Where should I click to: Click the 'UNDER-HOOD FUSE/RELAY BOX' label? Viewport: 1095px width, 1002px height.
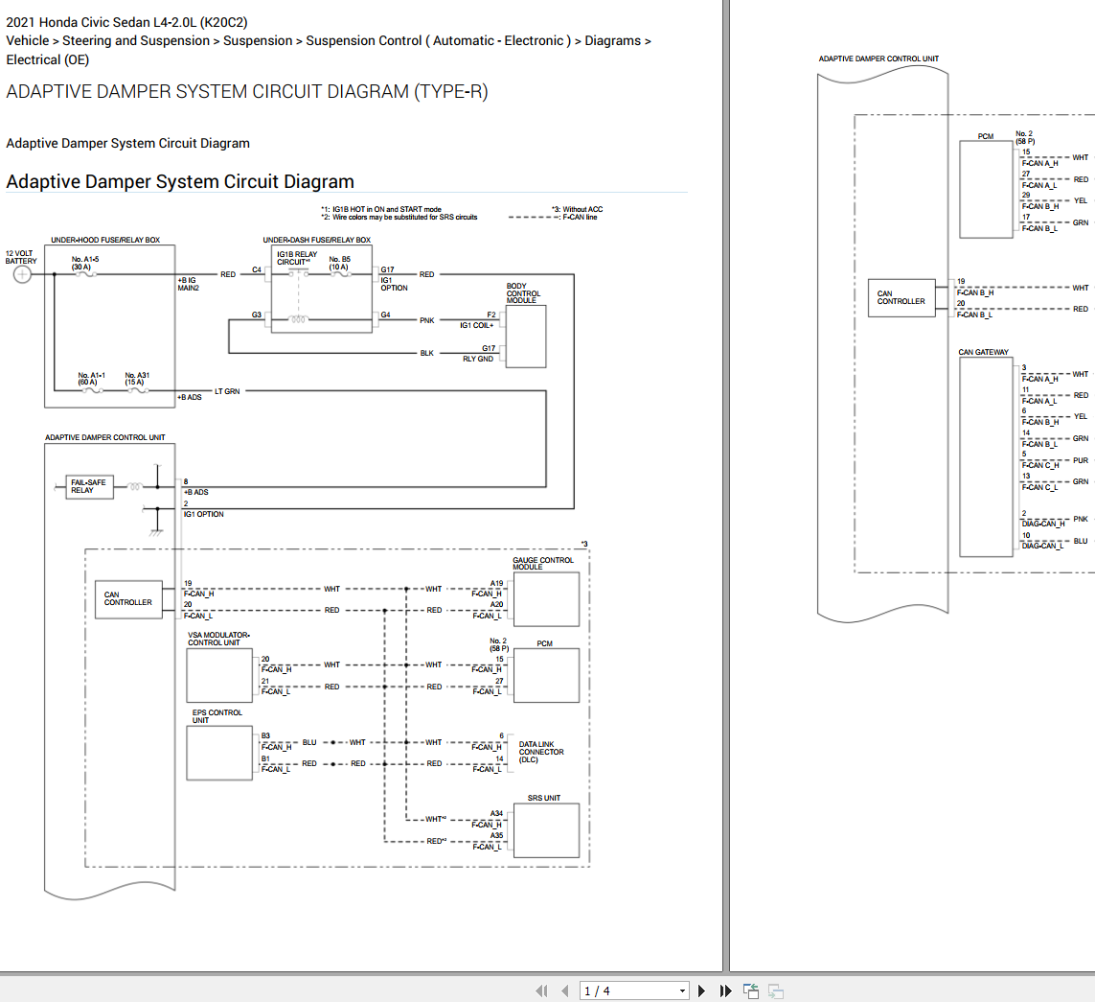105,240
